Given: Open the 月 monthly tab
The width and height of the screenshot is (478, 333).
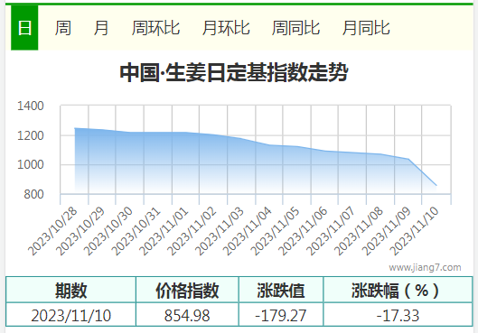Looking at the screenshot, I should click(x=101, y=28).
